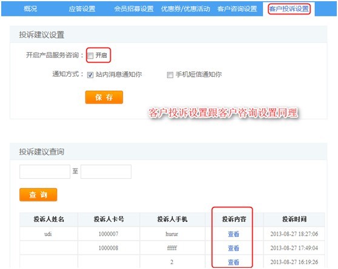Switch to 应答设置 tab
338x269 pixels.
(x=82, y=9)
